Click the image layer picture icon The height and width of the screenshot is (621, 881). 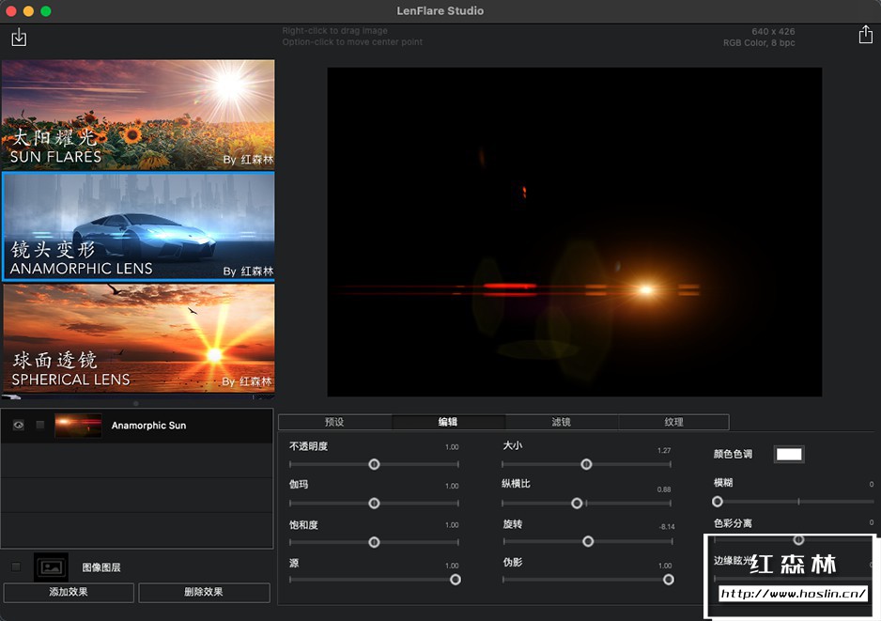51,567
